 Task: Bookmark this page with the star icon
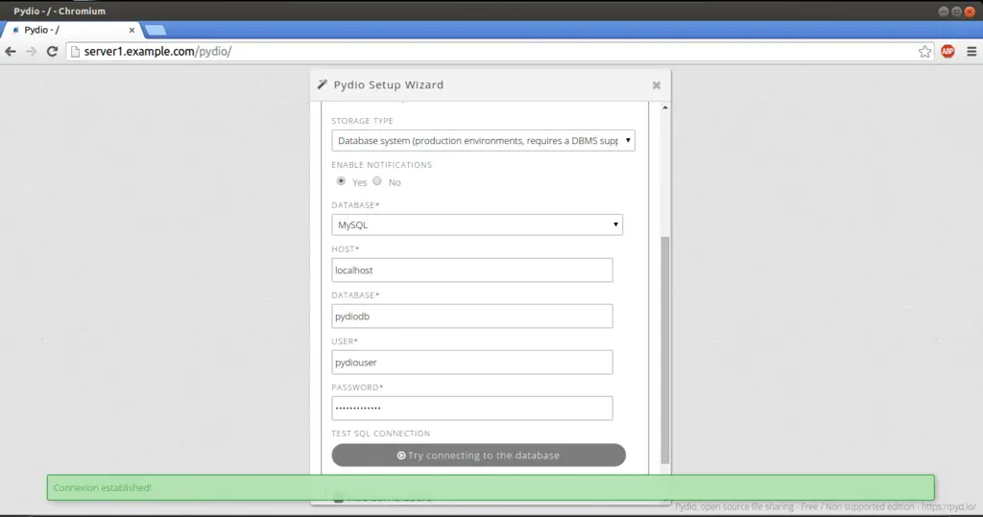click(x=924, y=52)
